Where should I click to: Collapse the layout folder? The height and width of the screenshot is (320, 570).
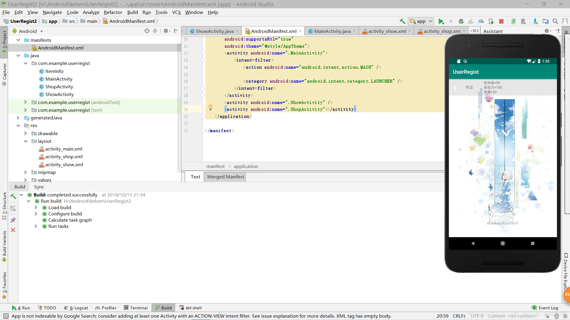(x=26, y=141)
